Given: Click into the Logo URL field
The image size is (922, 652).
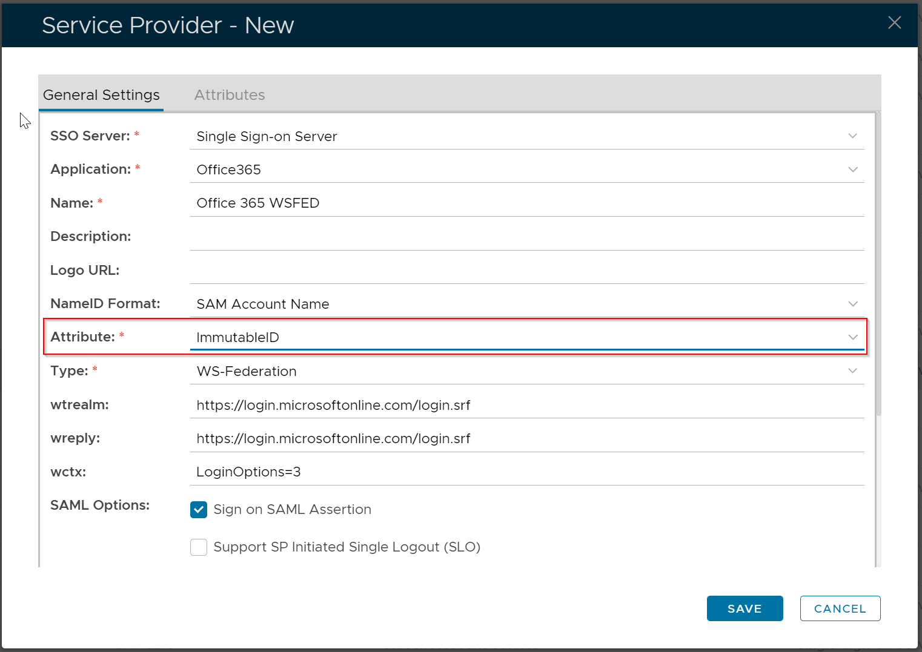Looking at the screenshot, I should (526, 271).
